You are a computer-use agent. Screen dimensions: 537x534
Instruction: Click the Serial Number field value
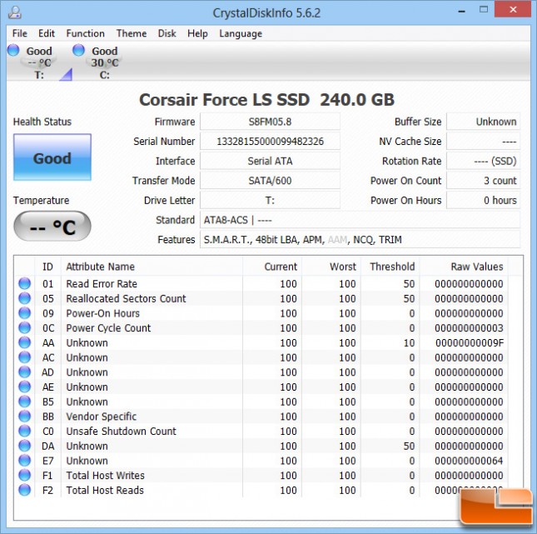coord(270,142)
